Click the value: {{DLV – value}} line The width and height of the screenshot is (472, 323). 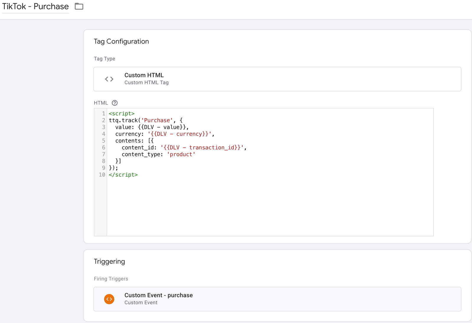tap(152, 127)
